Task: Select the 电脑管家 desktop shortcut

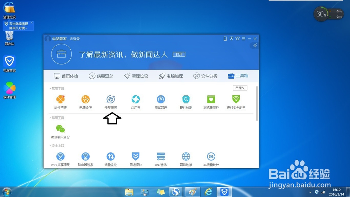Action: (x=9, y=64)
